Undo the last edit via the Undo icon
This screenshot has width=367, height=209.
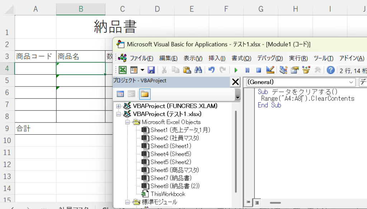211,70
